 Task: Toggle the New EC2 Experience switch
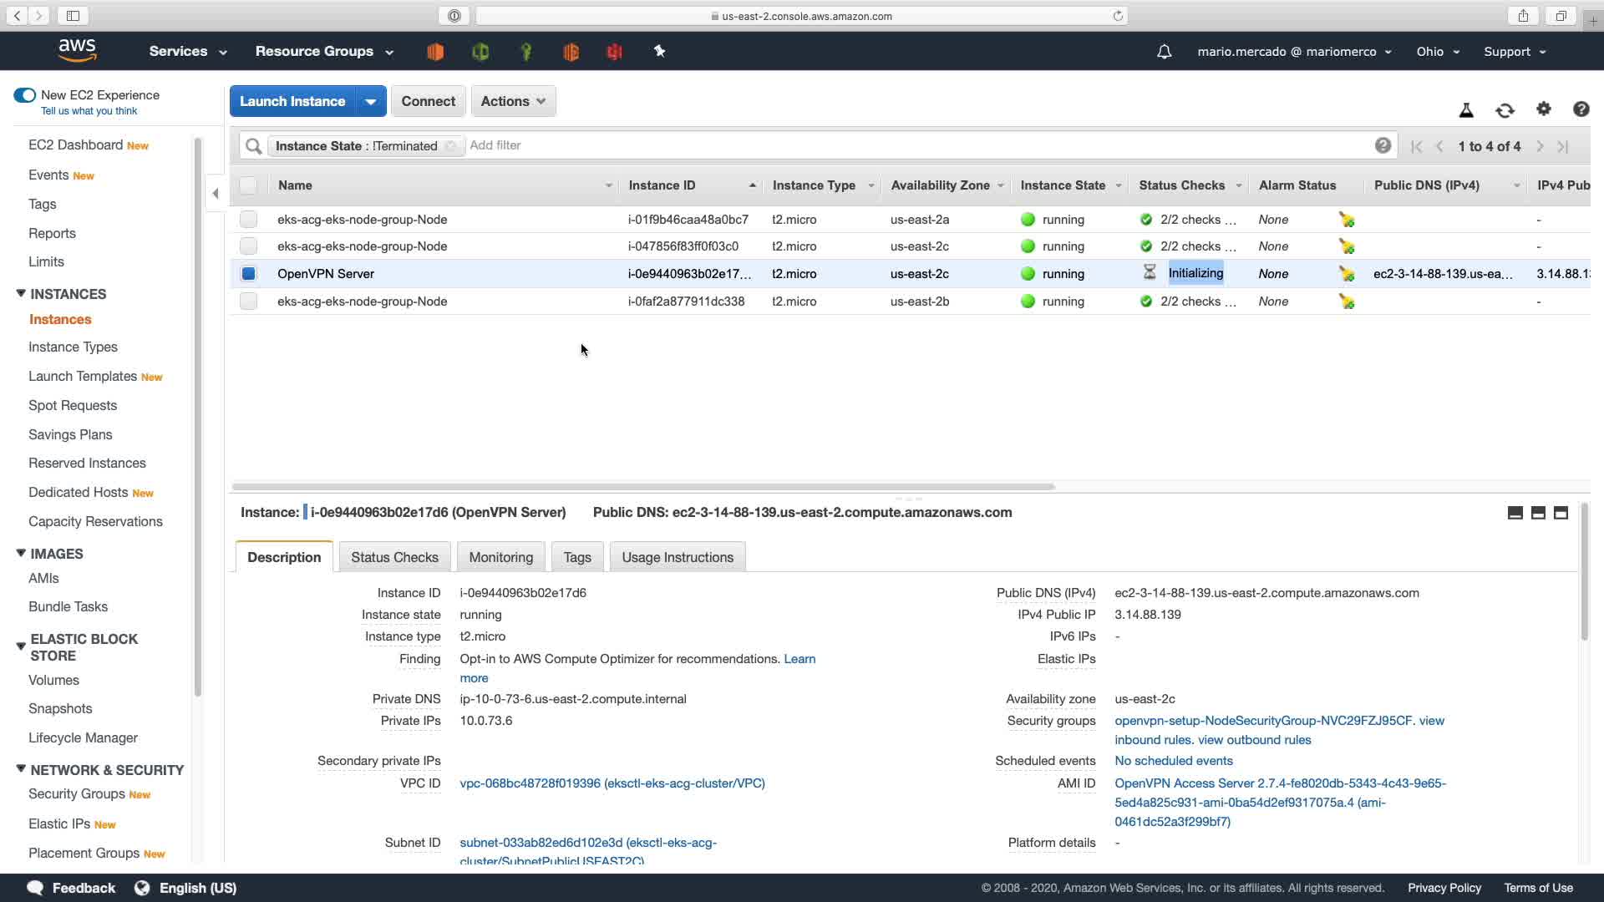pos(25,95)
